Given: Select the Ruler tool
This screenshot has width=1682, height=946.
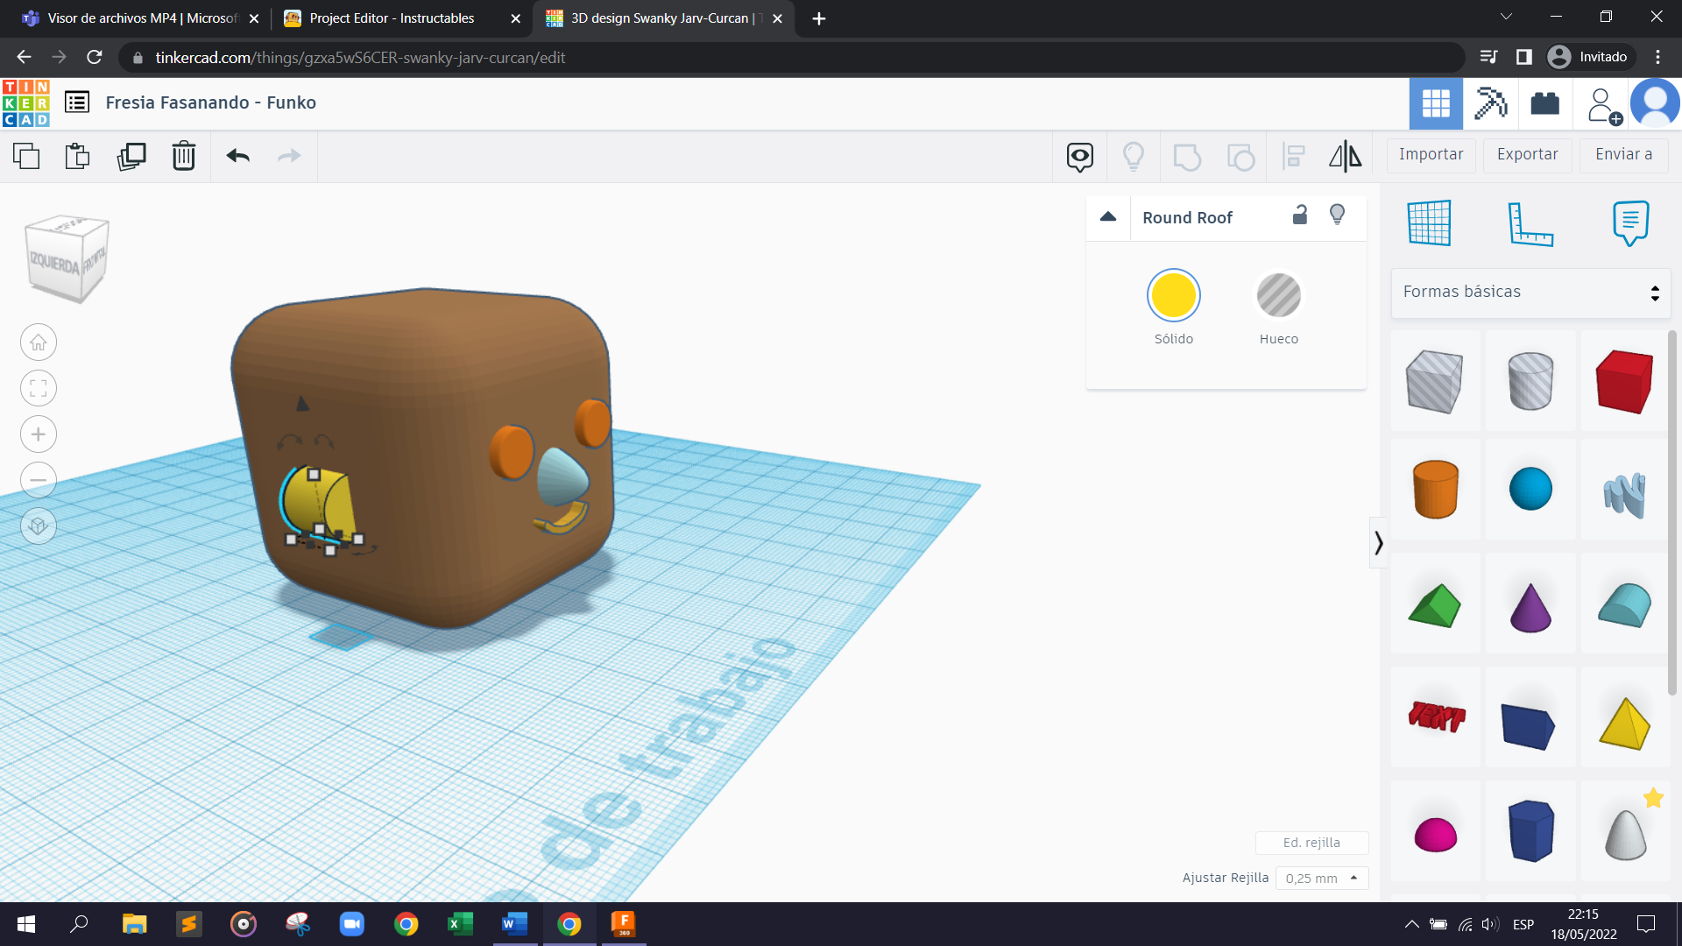Looking at the screenshot, I should pyautogui.click(x=1530, y=222).
